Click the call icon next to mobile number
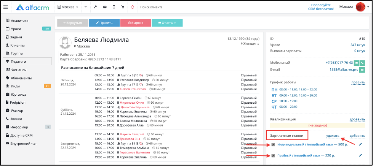The width and height of the screenshot is (373, 166). 362,63
